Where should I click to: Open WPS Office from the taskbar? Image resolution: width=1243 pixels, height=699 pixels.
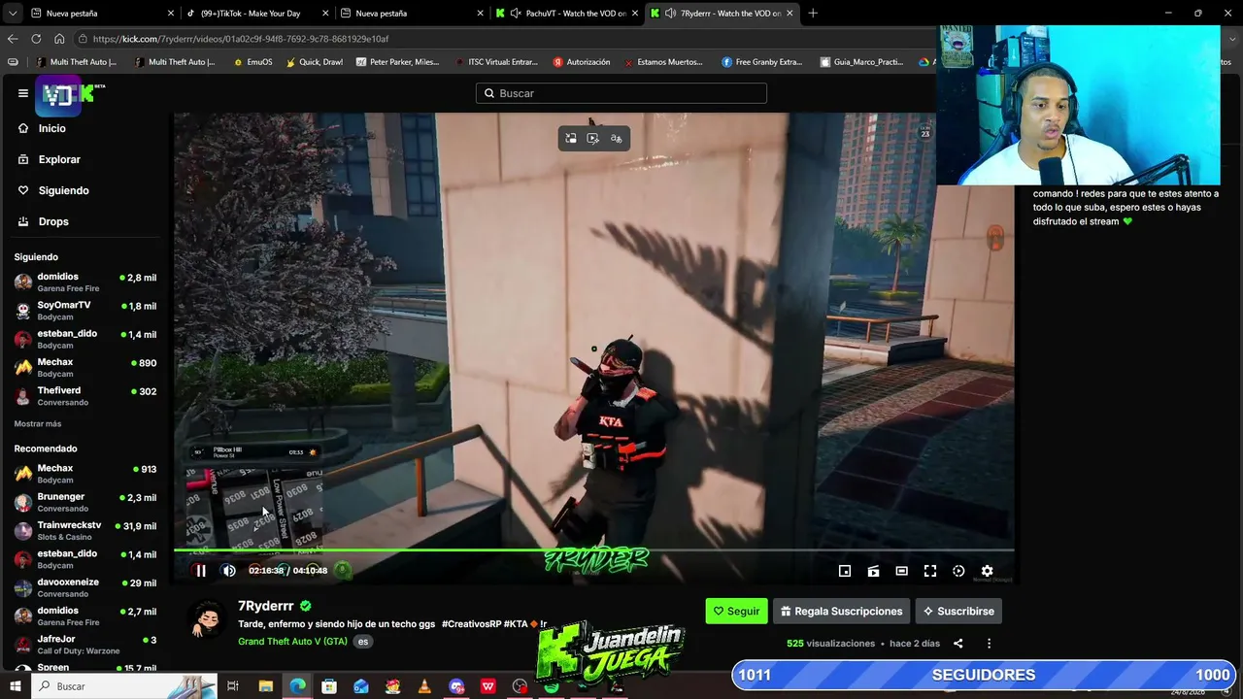(x=488, y=686)
